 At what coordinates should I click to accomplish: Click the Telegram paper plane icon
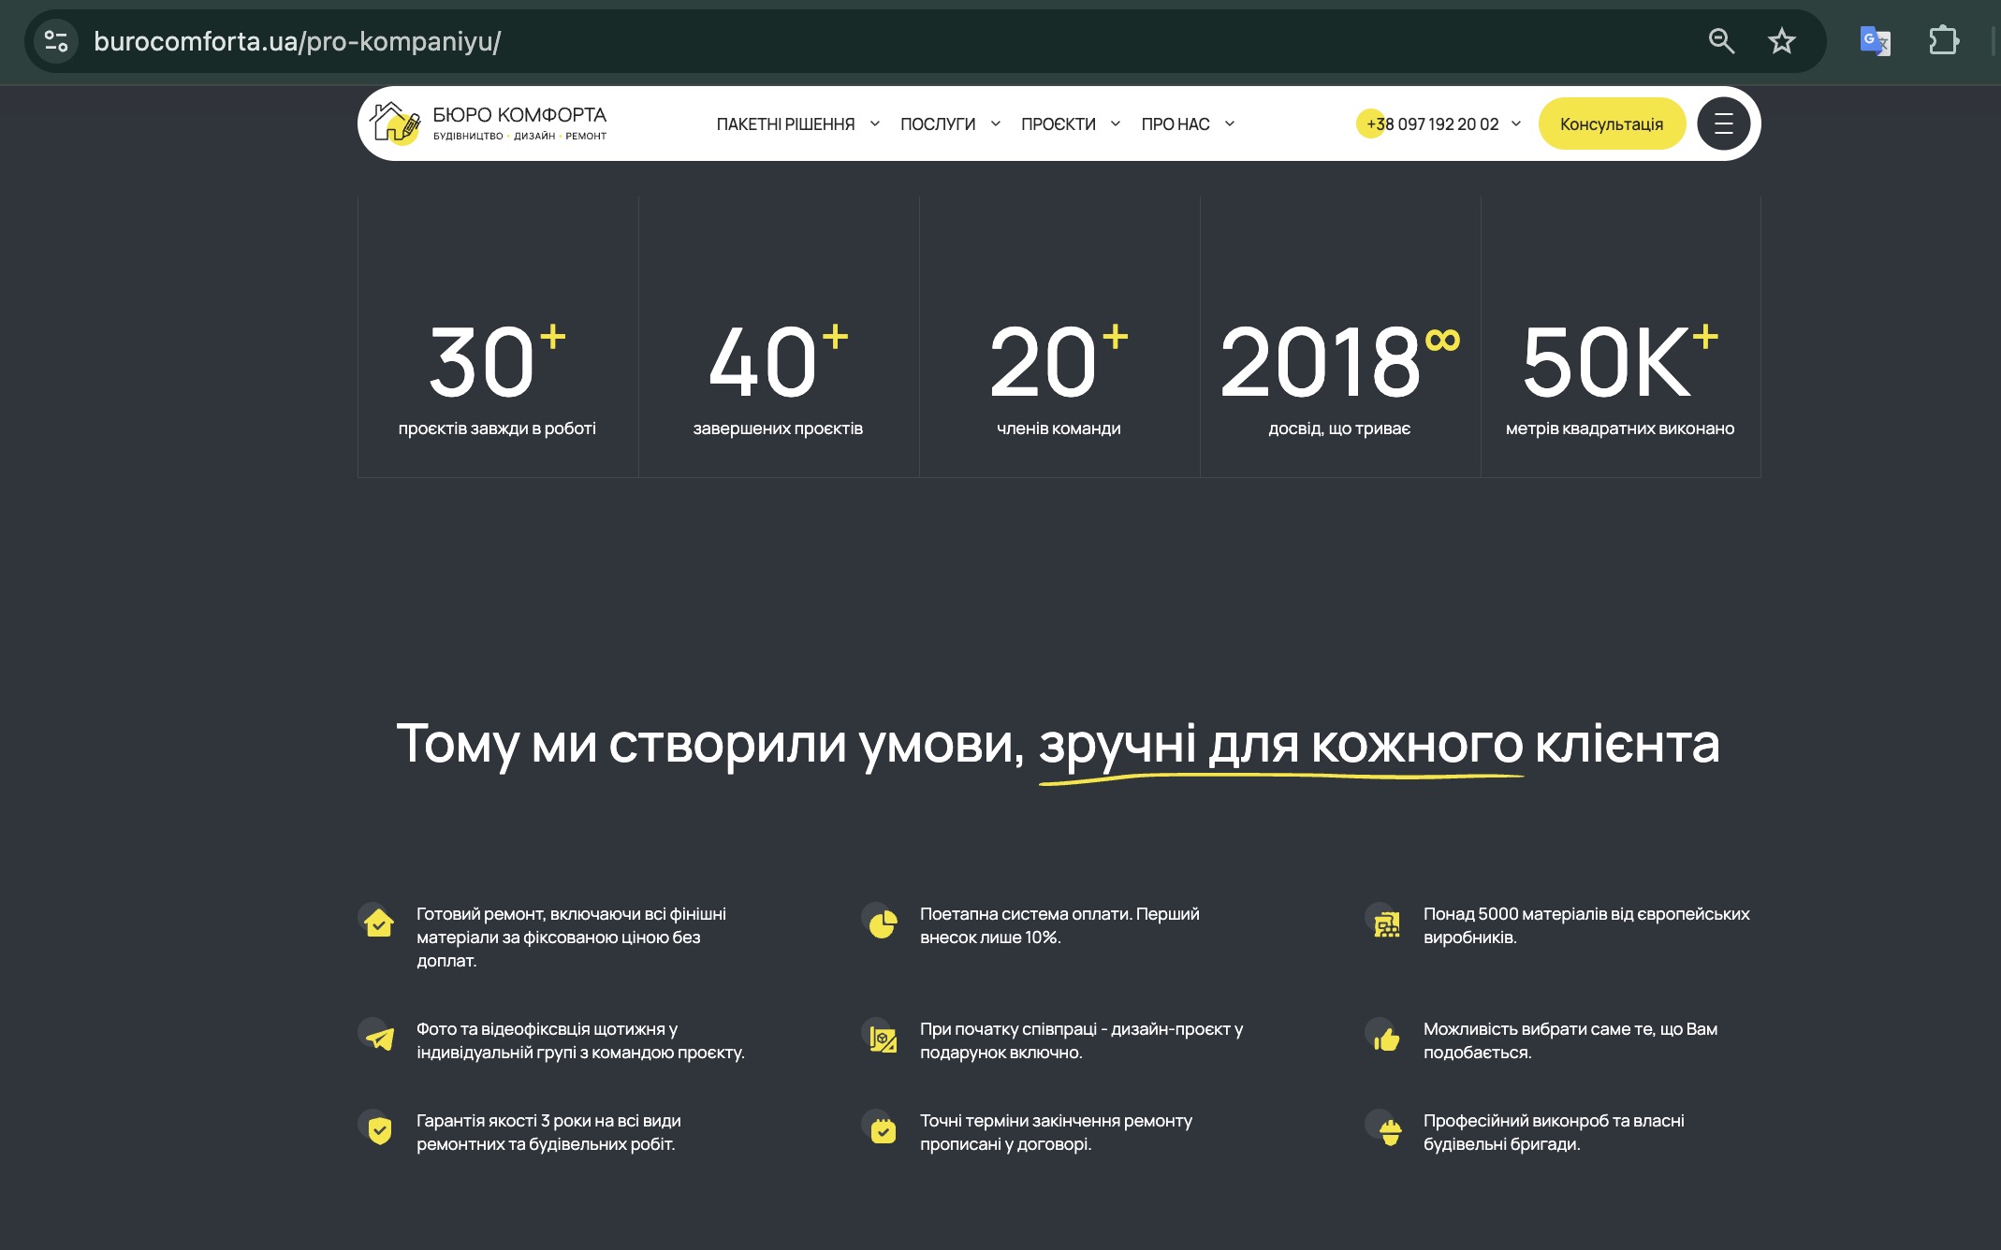coord(379,1039)
